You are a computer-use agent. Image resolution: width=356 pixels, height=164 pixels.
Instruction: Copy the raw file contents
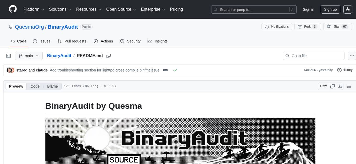(x=332, y=86)
